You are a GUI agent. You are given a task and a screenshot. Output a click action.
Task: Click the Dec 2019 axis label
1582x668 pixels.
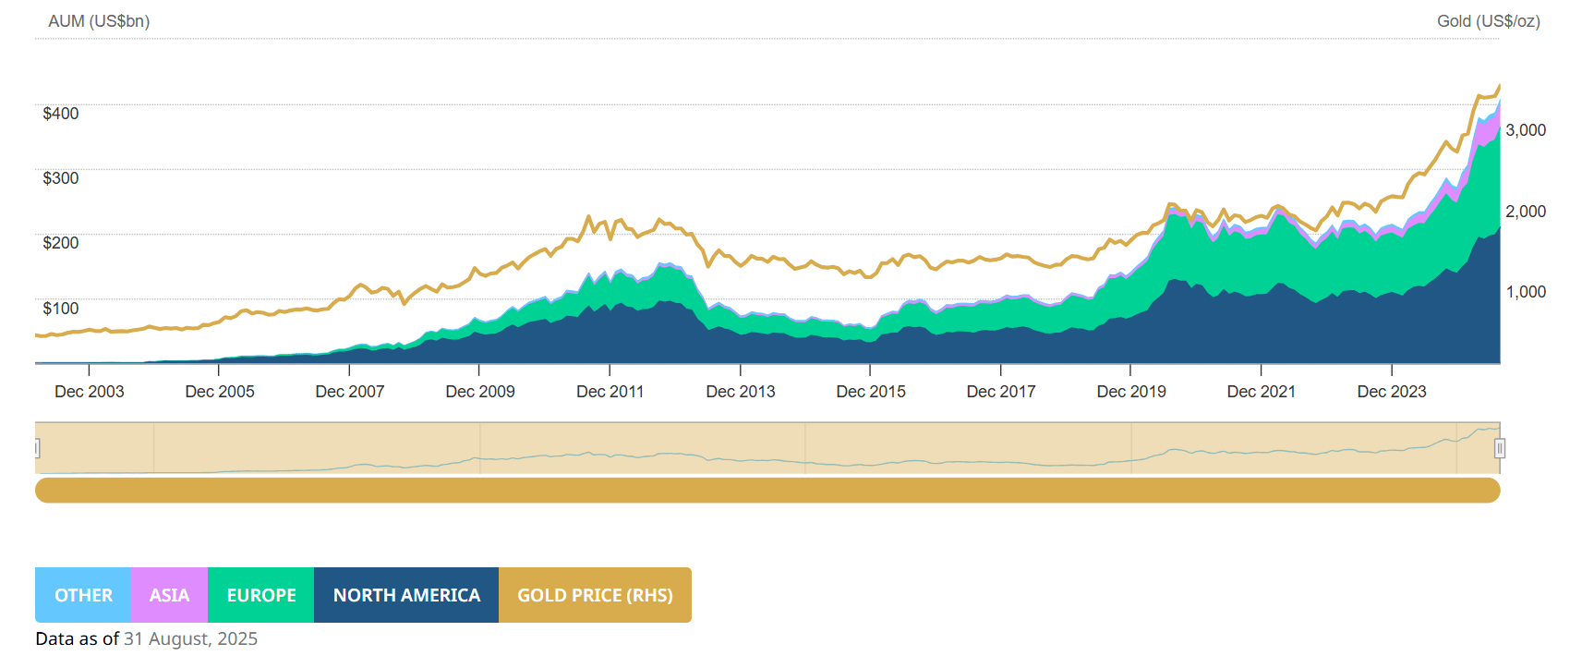click(1130, 392)
